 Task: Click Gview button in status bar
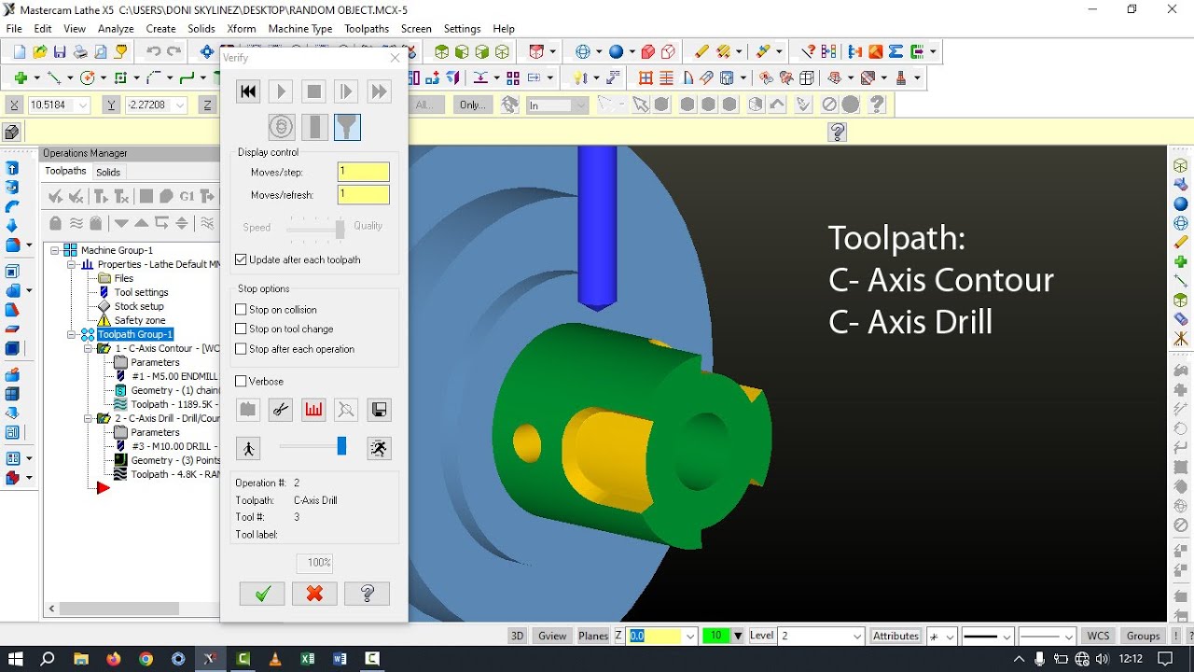552,636
